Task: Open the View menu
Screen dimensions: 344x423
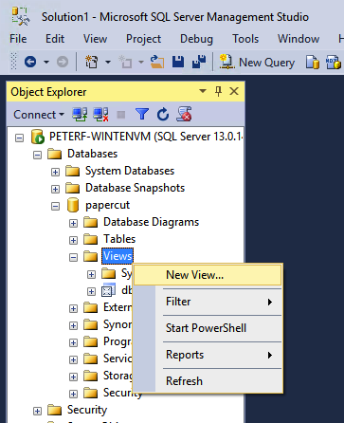Action: (x=95, y=39)
